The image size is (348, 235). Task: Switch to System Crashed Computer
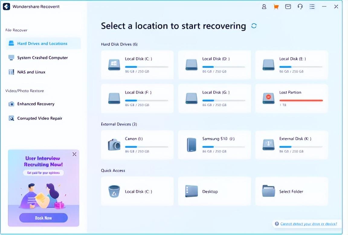pos(42,58)
